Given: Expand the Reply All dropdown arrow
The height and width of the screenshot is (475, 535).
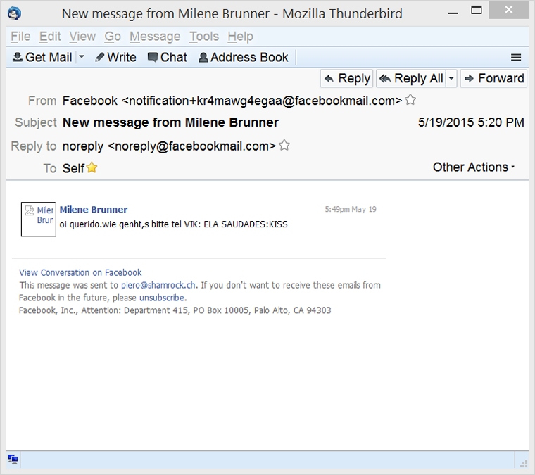Looking at the screenshot, I should [451, 78].
